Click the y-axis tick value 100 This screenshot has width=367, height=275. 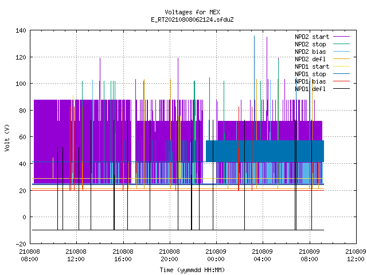pos(21,84)
